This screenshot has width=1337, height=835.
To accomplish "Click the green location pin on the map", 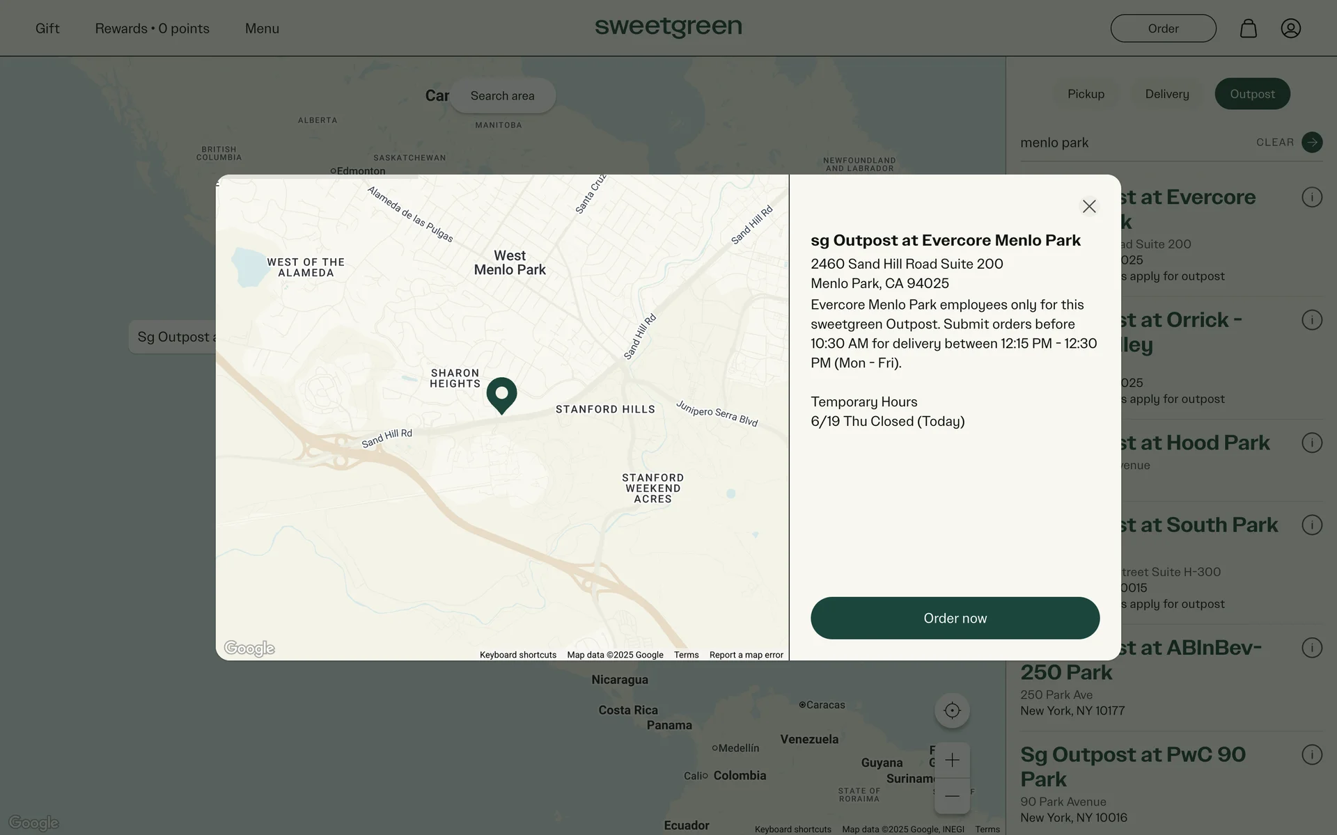I will (501, 394).
